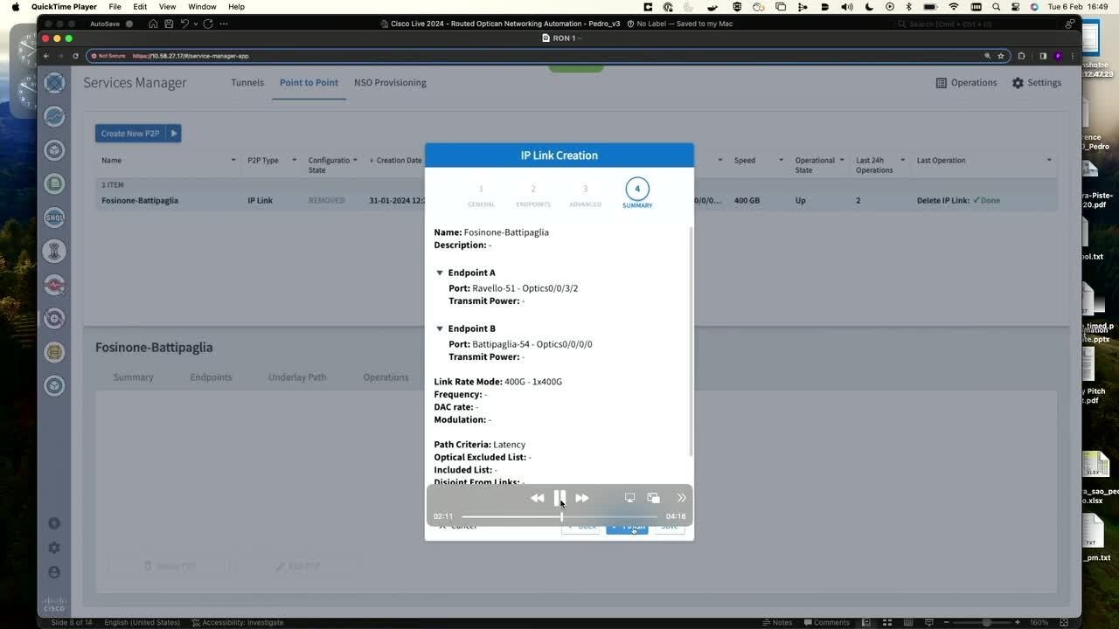The width and height of the screenshot is (1119, 629).
Task: Open the QuickTime File menu
Action: [115, 6]
